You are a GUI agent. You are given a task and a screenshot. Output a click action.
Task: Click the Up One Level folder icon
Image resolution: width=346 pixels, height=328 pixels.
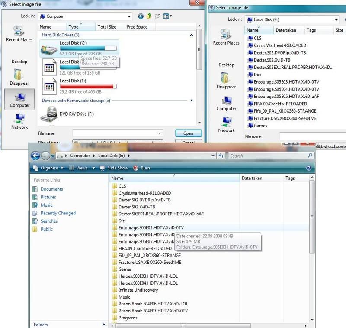point(149,16)
